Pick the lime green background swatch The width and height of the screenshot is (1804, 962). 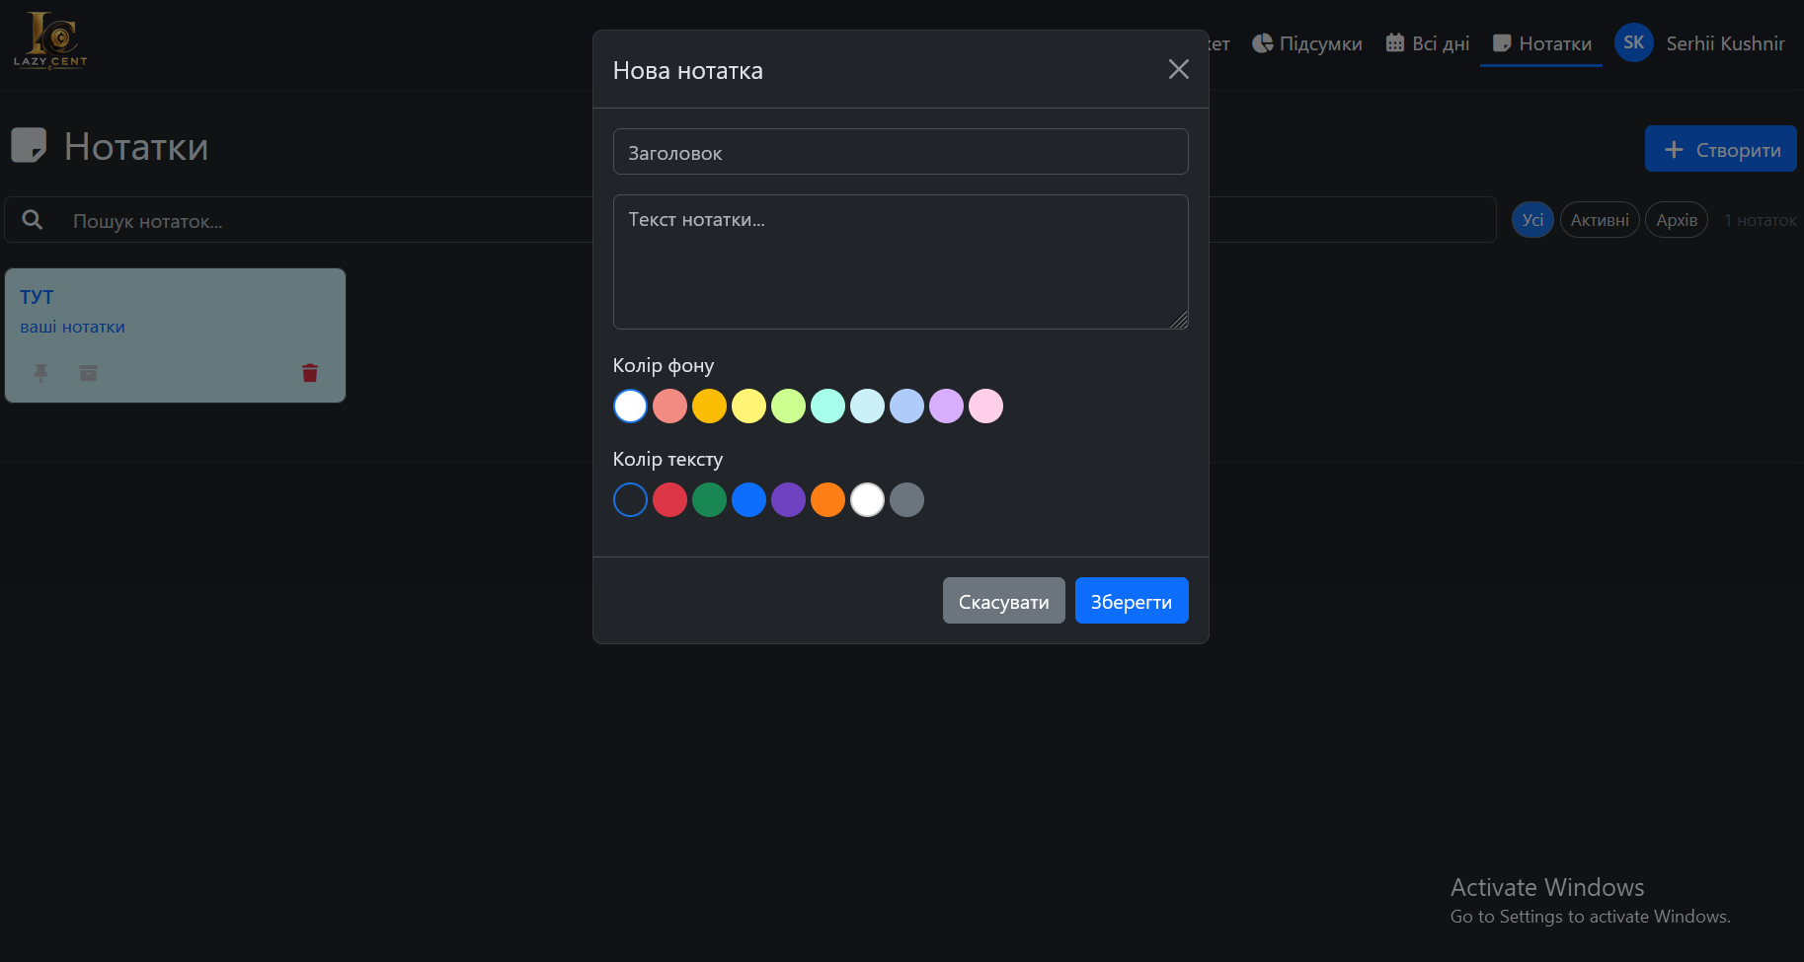(x=788, y=406)
